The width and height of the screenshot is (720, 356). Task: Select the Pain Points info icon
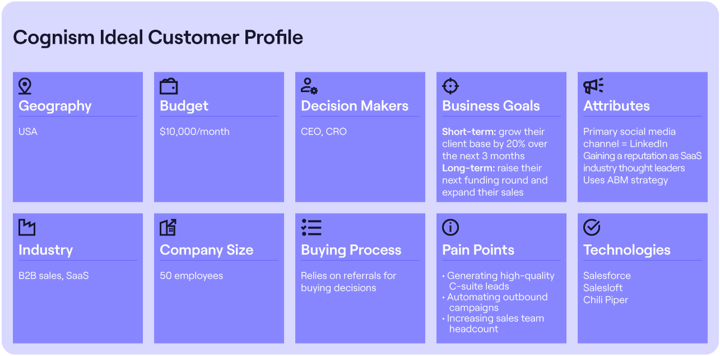point(450,228)
